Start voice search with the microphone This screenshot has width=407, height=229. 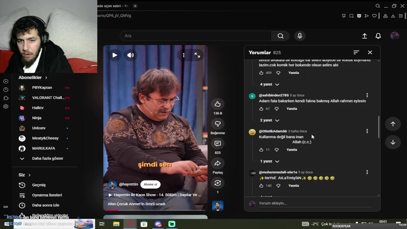tap(300, 36)
